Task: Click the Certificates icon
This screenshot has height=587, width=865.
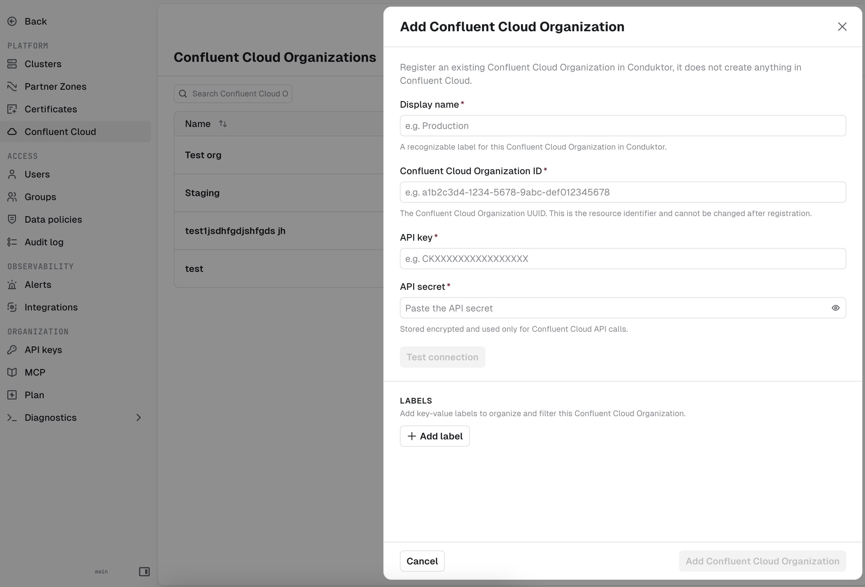Action: click(12, 109)
